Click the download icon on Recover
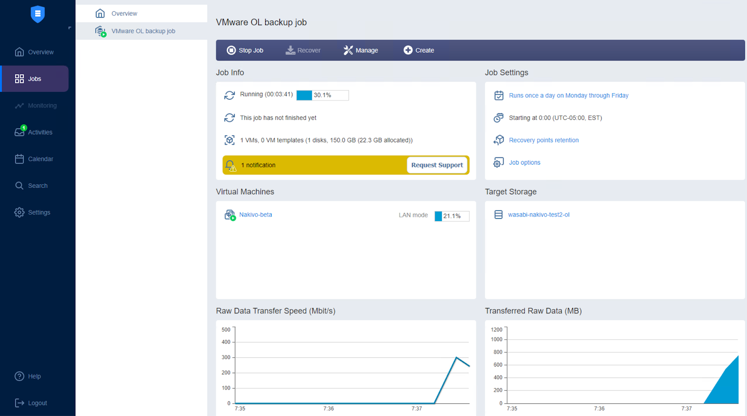 (290, 50)
